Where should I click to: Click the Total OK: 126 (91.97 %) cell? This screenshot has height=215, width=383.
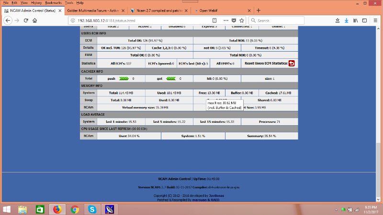tap(145, 41)
